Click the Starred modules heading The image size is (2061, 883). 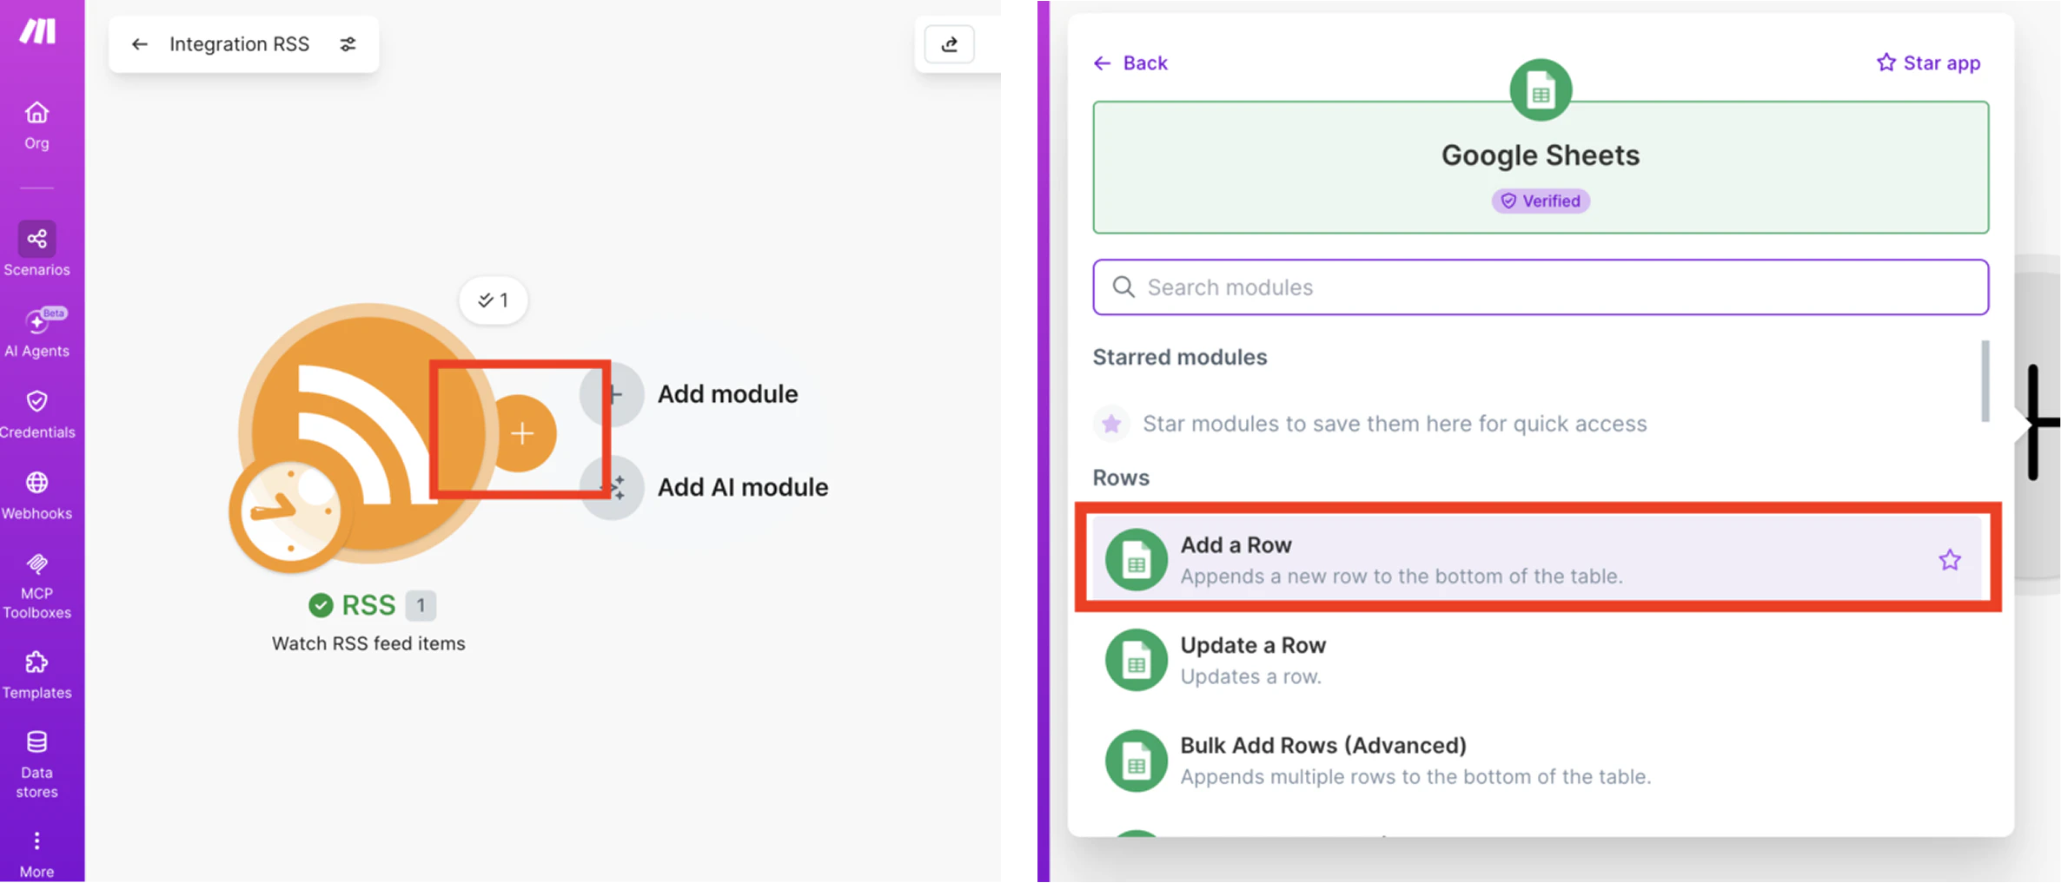pyautogui.click(x=1179, y=357)
